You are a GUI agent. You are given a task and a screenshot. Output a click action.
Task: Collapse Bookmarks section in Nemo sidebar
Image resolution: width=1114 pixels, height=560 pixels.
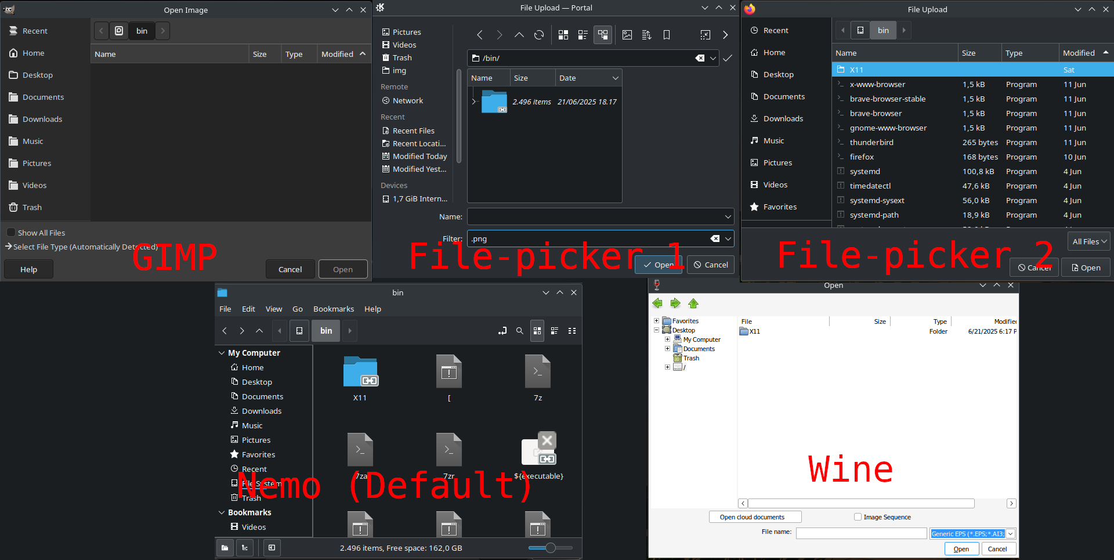[222, 512]
